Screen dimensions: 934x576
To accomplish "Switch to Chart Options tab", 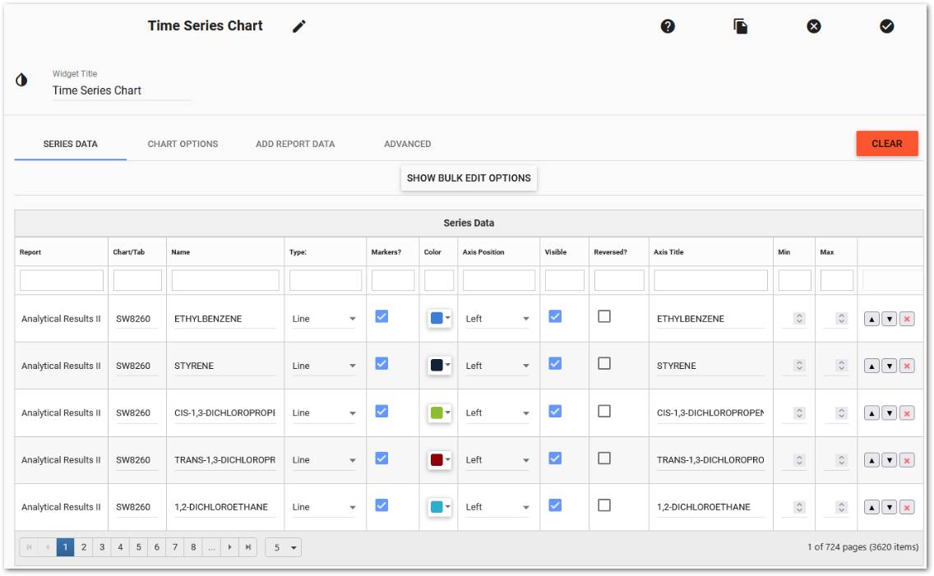I will [x=183, y=144].
